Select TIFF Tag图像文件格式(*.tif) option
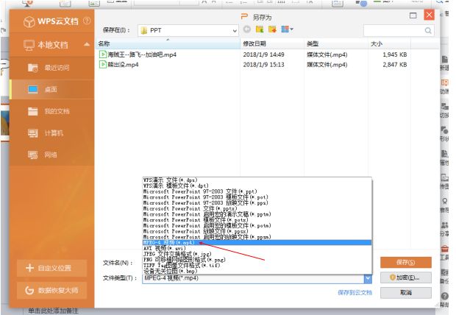Screen dimensions: 456x315 (x=257, y=265)
